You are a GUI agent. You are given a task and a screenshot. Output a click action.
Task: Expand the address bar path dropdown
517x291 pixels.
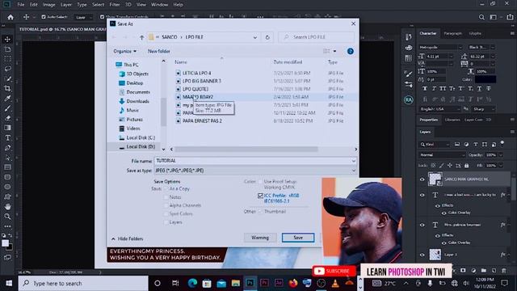255,37
